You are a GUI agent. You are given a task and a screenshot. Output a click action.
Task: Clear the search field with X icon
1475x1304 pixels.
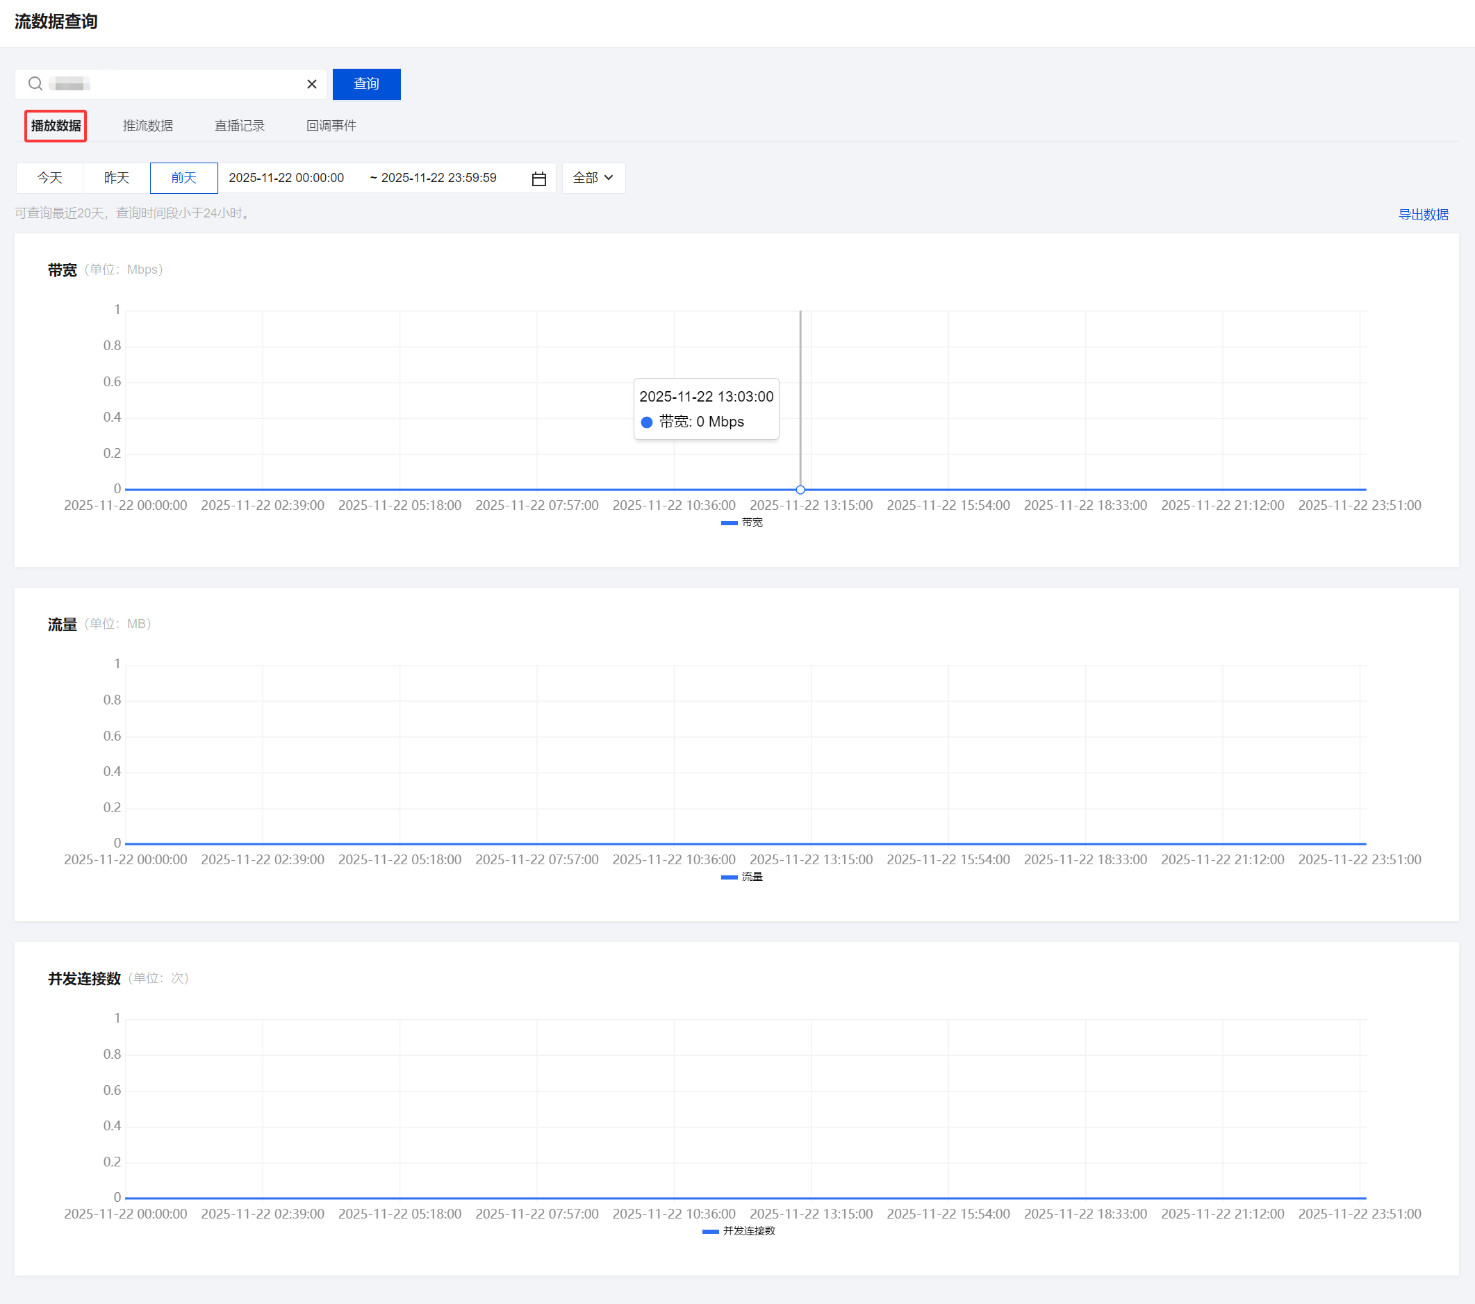(x=312, y=85)
